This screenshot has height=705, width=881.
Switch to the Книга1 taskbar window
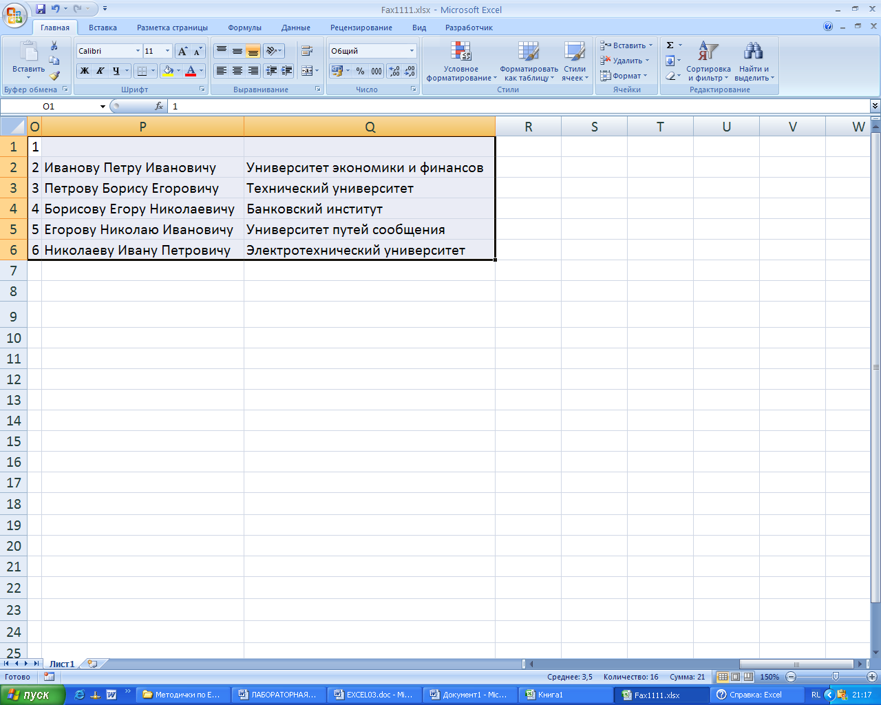(564, 695)
